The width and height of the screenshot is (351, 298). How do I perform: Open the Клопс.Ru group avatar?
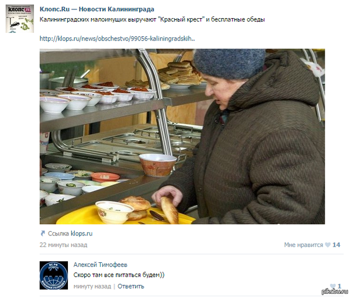[20, 19]
